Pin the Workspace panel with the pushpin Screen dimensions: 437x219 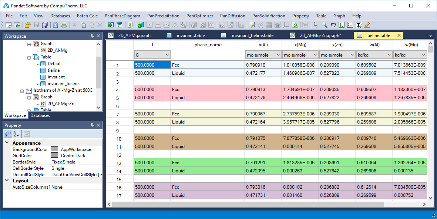[x=93, y=36]
